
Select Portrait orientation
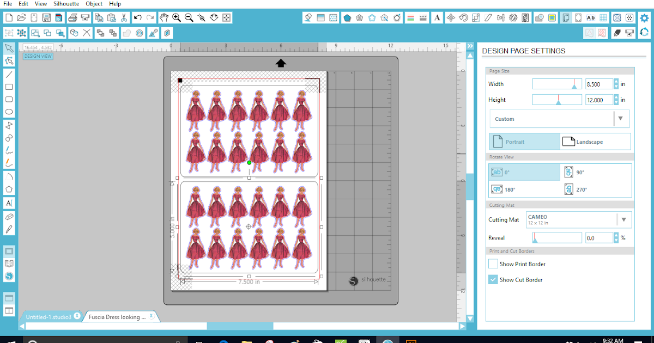(524, 142)
